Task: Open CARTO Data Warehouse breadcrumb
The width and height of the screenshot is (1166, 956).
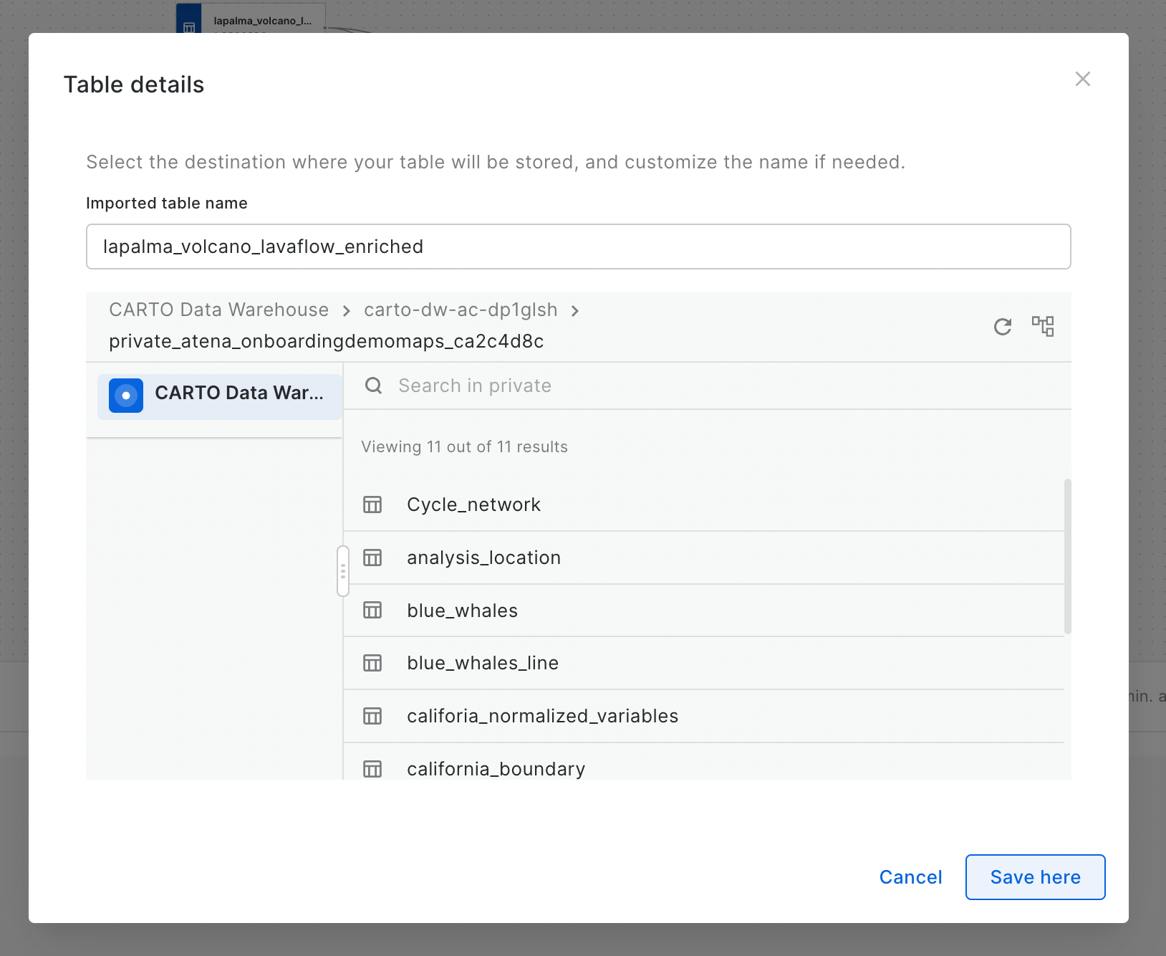Action: [x=218, y=310]
